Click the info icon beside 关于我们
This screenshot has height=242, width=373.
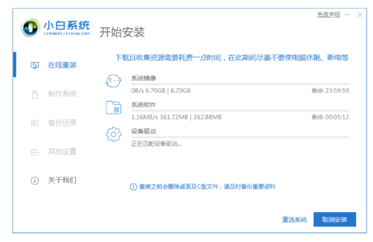pyautogui.click(x=35, y=180)
